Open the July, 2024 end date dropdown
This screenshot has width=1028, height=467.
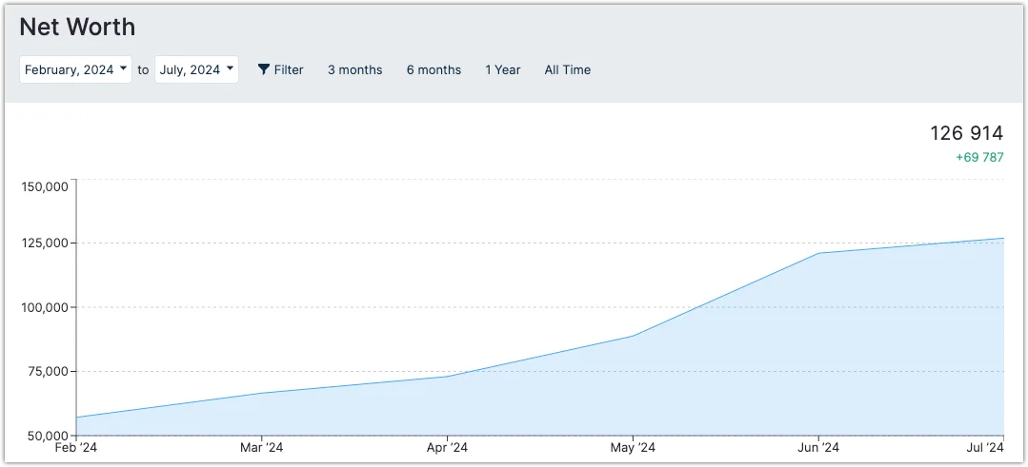click(196, 69)
